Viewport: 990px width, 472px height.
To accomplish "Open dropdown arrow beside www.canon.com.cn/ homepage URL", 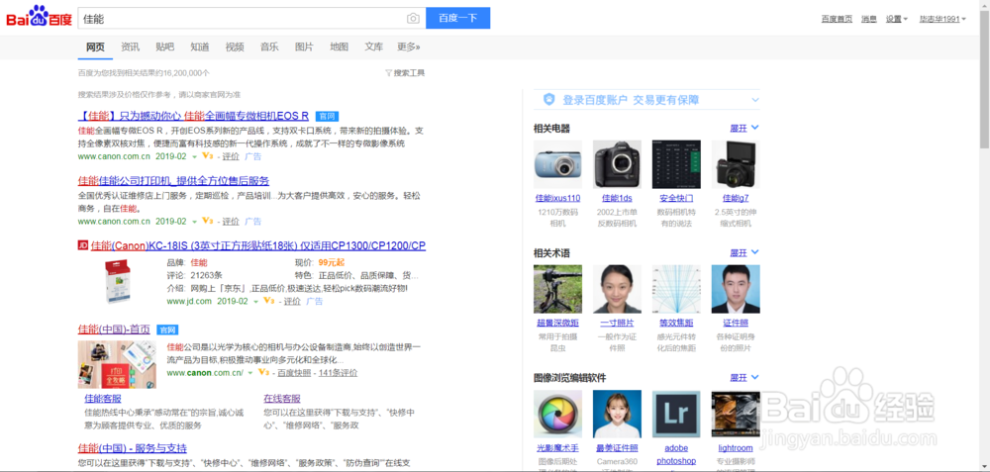I will coord(250,374).
